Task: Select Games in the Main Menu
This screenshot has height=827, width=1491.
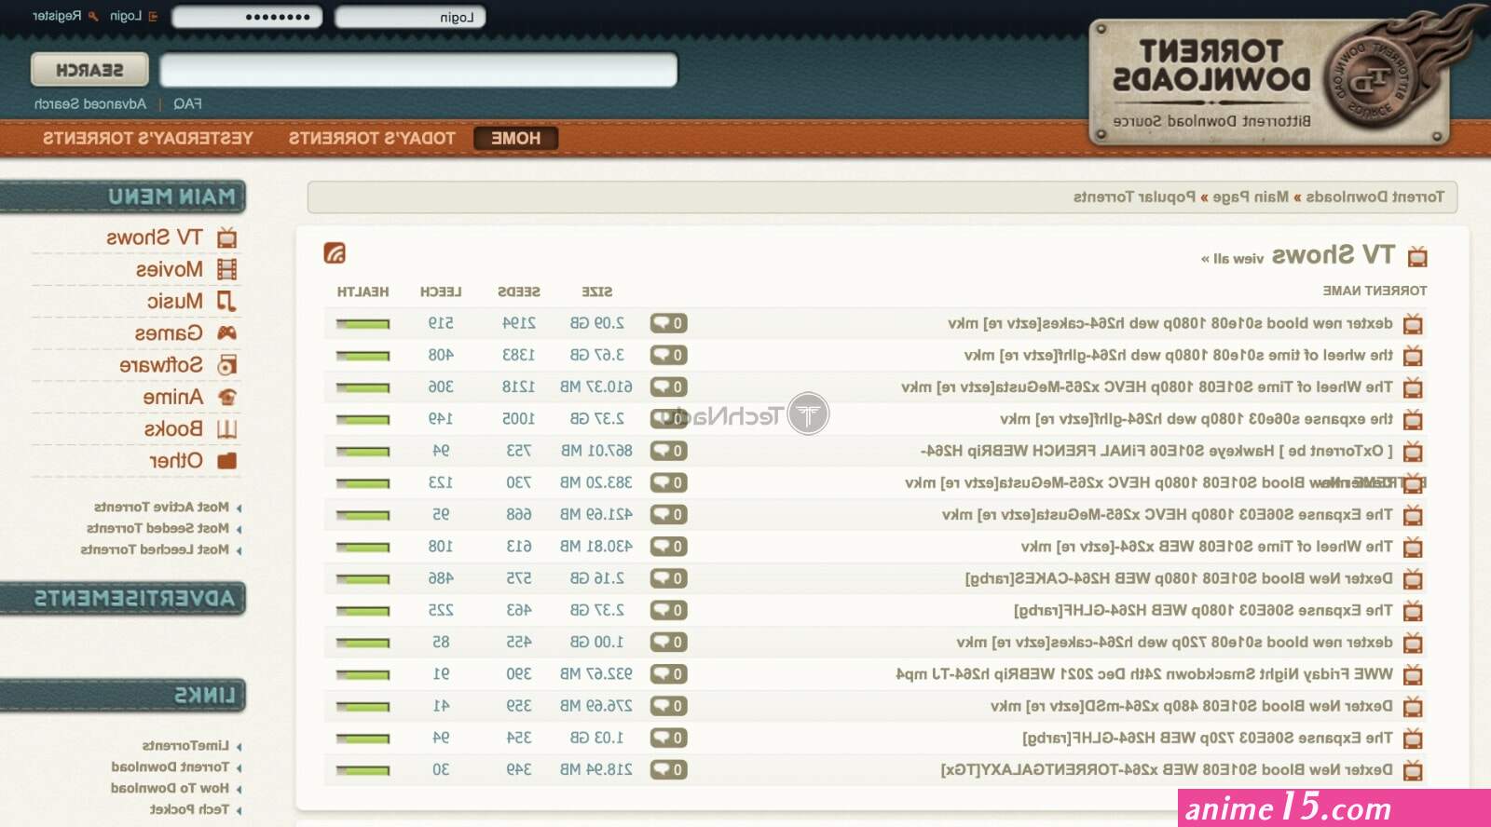Action: point(169,332)
